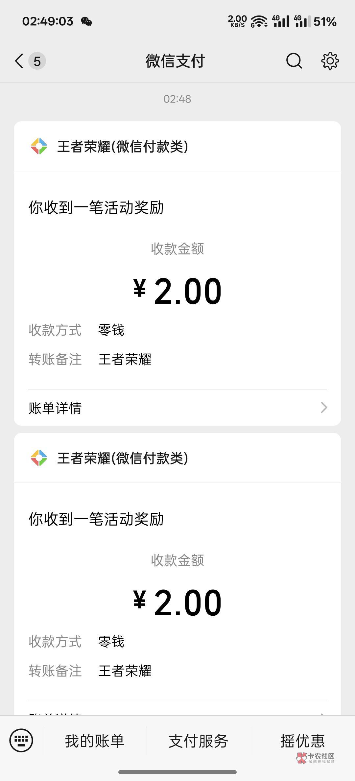Image resolution: width=355 pixels, height=781 pixels.
Task: Tap first 王者荣耀 merchant logo
Action: point(39,146)
